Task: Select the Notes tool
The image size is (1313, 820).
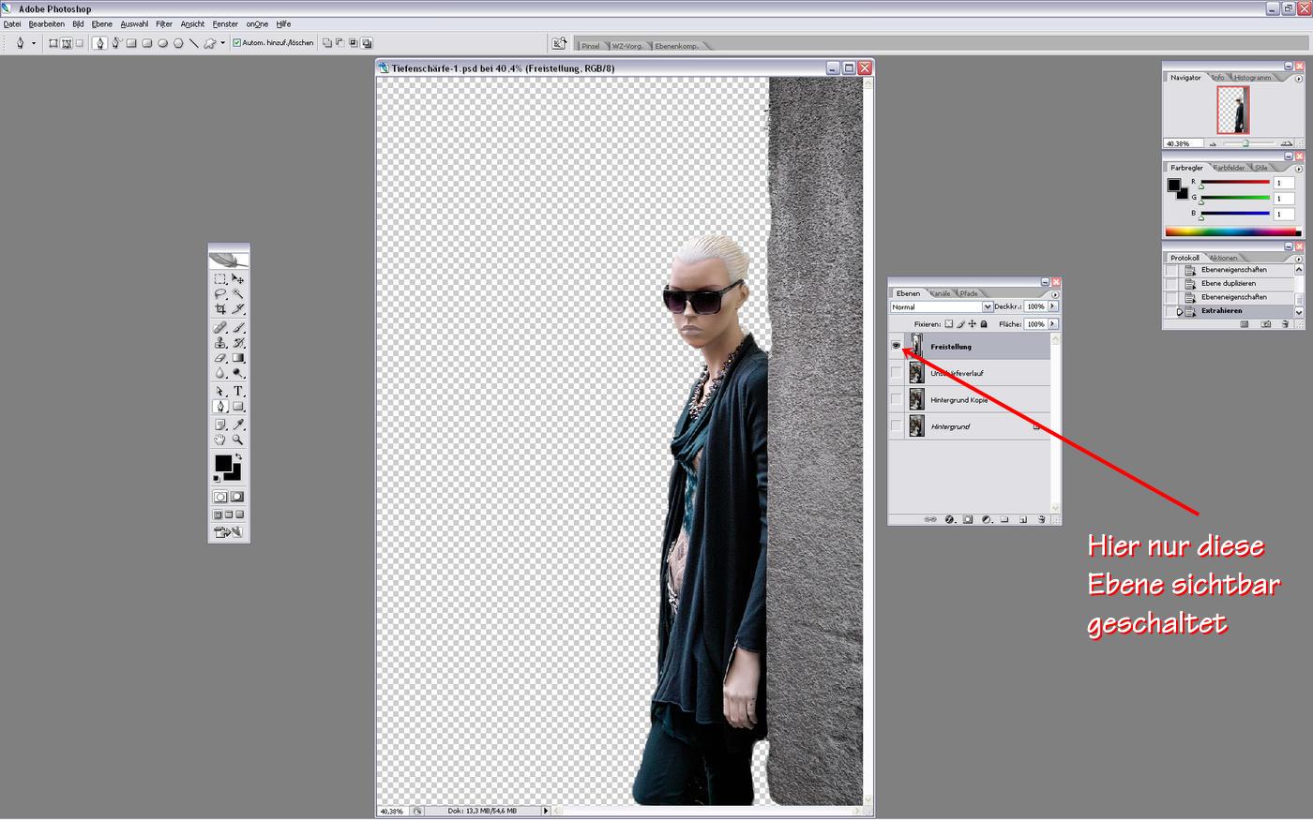Action: point(219,424)
